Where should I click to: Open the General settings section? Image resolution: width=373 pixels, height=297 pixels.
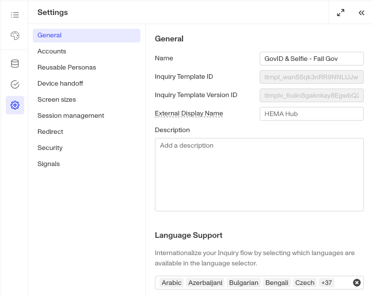tap(86, 36)
